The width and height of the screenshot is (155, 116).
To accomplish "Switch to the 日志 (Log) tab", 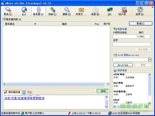I will tap(28, 92).
